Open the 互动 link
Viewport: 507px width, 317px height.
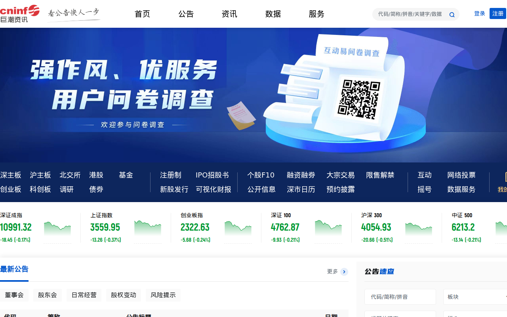(425, 175)
